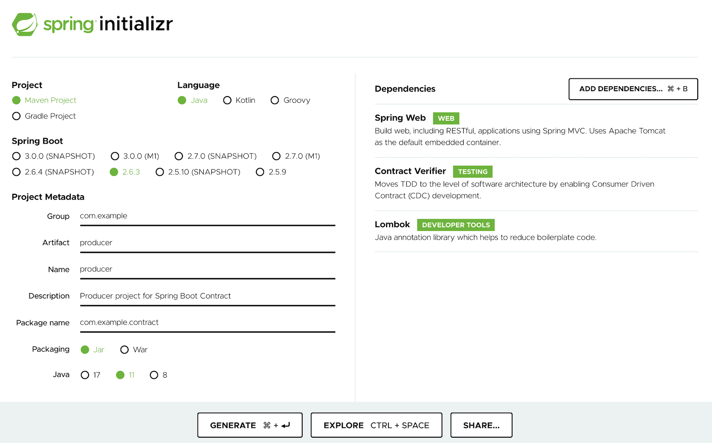712x443 pixels.
Task: Select Spring Boot 2.7.0 (M1)
Action: (276, 156)
